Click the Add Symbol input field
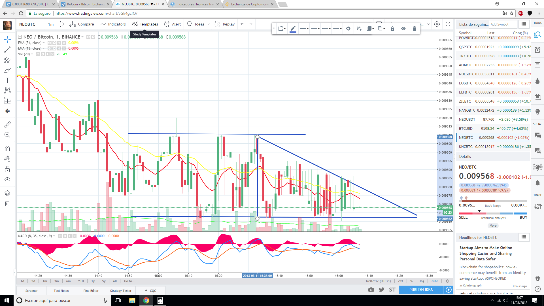This screenshot has height=306, width=544. click(x=503, y=24)
